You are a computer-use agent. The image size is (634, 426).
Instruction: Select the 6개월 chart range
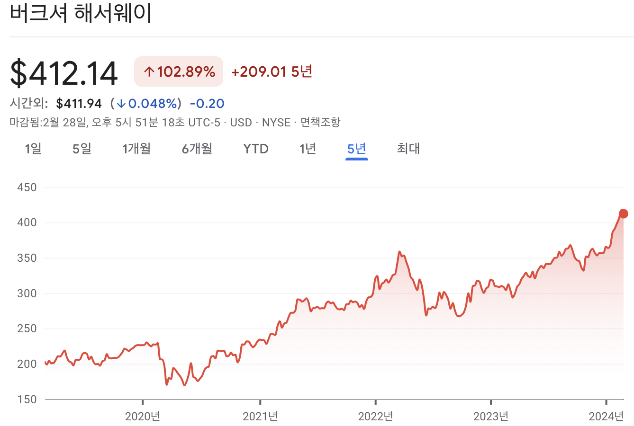(197, 149)
